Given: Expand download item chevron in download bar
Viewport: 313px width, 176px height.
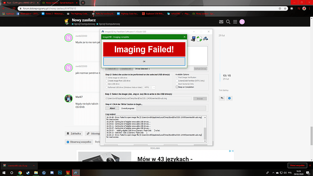Looking at the screenshot, I should point(34,166).
